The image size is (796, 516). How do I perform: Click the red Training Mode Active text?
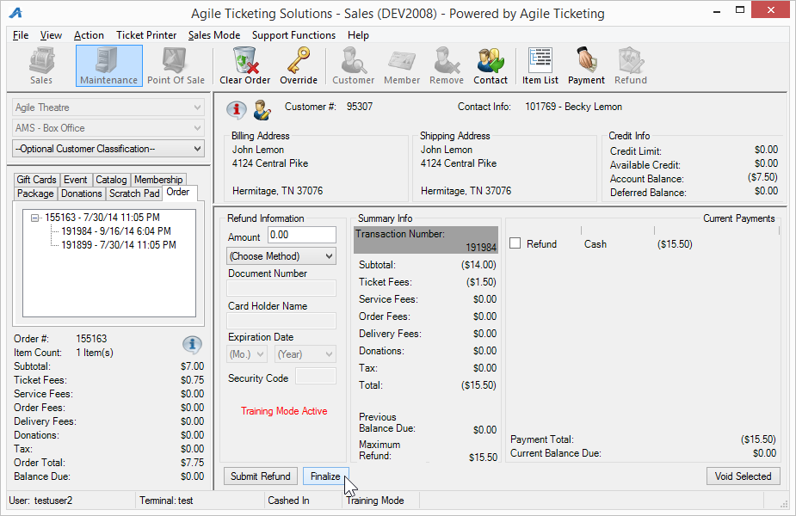pos(284,411)
